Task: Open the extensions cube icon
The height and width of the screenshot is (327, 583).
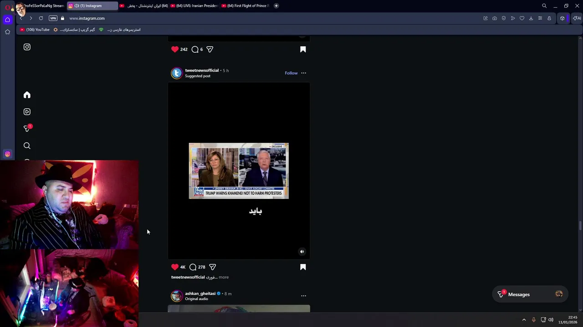Action: [563, 18]
